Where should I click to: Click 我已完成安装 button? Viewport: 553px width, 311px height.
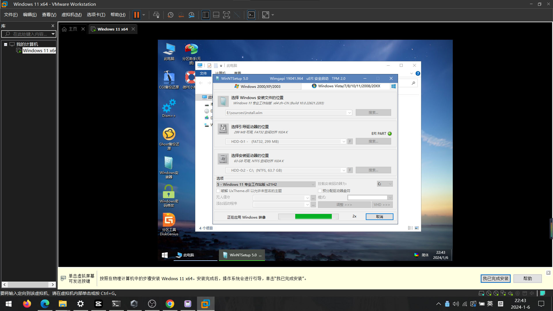[495, 278]
